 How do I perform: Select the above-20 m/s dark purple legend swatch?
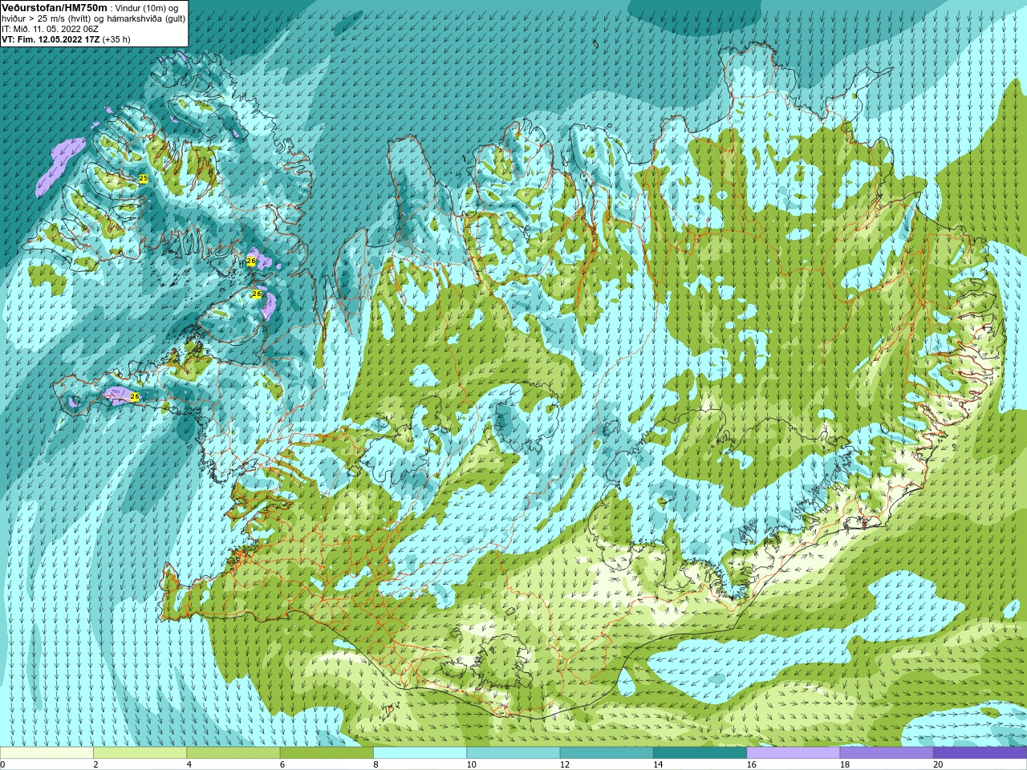point(980,753)
